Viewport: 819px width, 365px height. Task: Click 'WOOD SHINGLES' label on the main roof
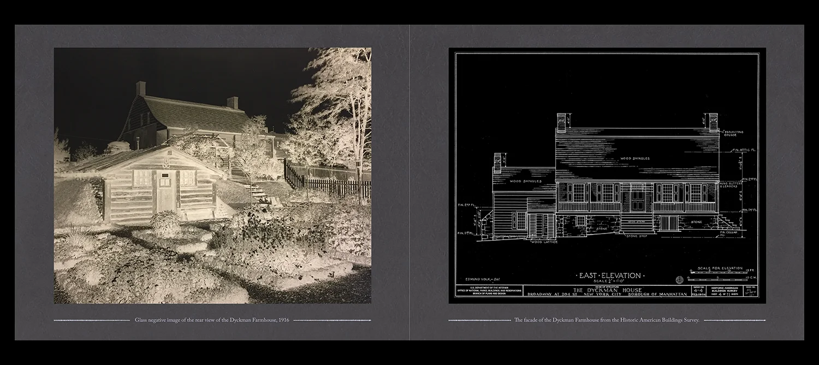[635, 158]
